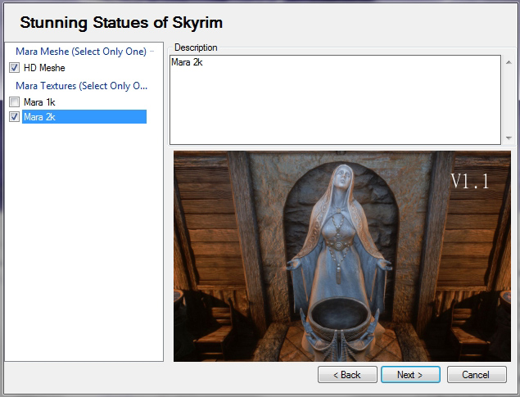
Task: Proceed with the Next button
Action: tap(410, 374)
